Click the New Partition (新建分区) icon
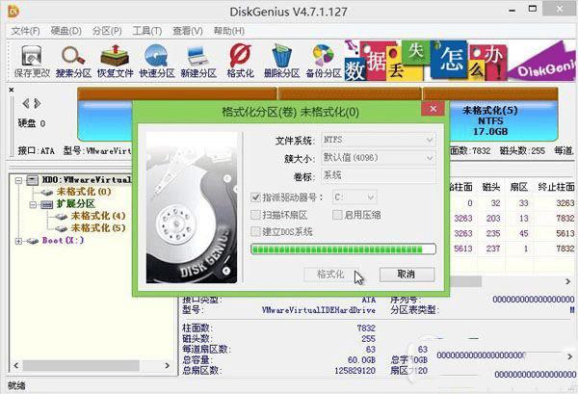Viewport: 578px width, 394px height. point(198,62)
